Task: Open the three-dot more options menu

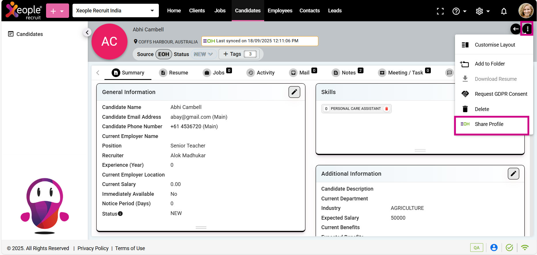Action: [x=527, y=29]
